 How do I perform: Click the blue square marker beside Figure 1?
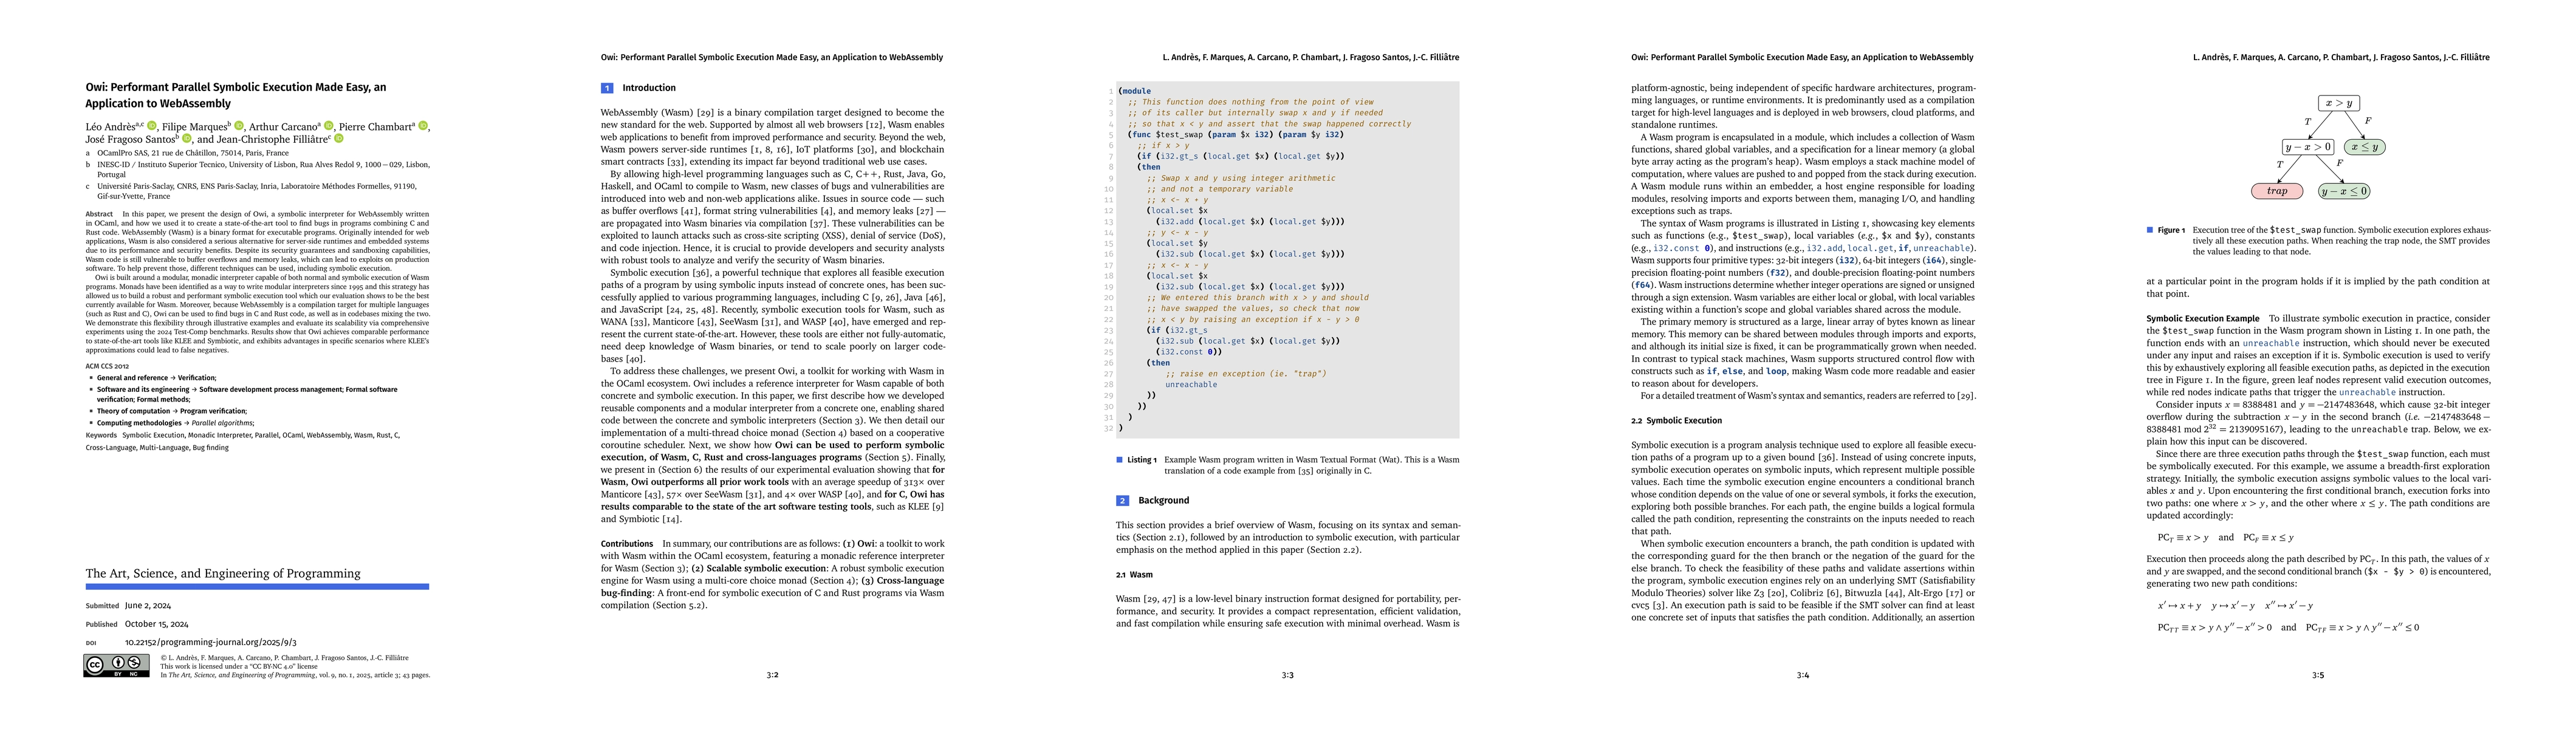[x=2149, y=230]
